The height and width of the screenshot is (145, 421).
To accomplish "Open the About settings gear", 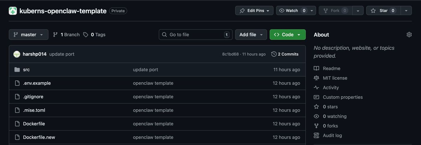I will [409, 35].
